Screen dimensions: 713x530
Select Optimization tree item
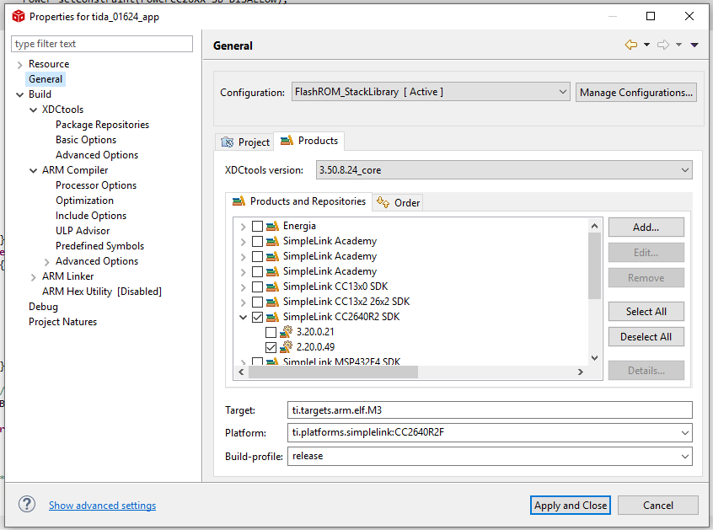pyautogui.click(x=84, y=201)
